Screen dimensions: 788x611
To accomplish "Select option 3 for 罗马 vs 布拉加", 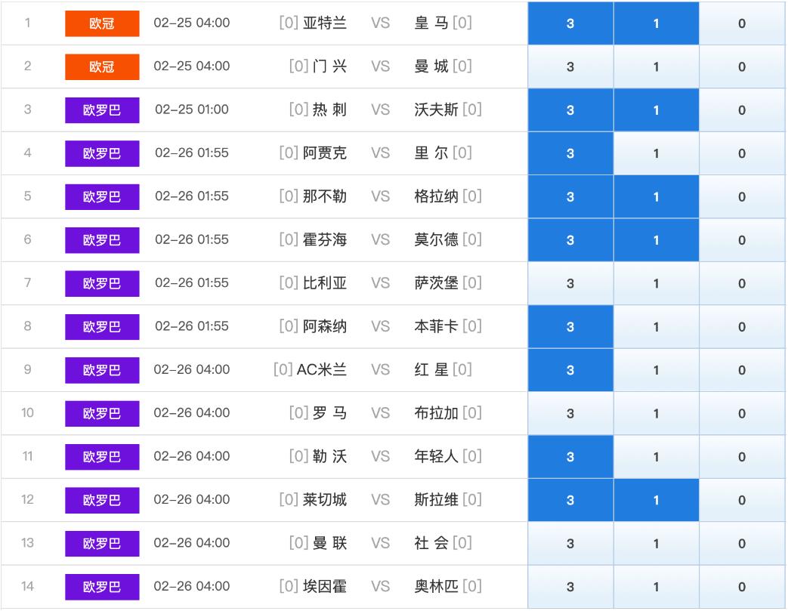I will pos(570,413).
